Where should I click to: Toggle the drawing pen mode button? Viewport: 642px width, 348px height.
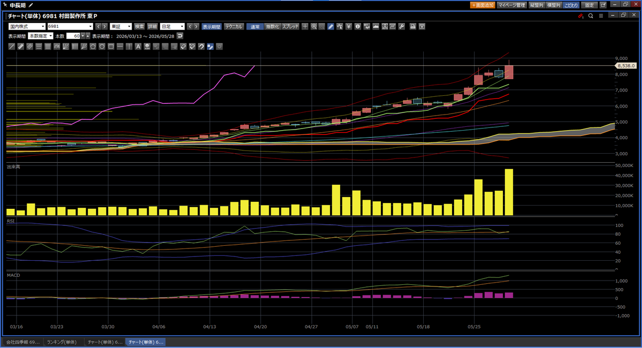point(331,26)
